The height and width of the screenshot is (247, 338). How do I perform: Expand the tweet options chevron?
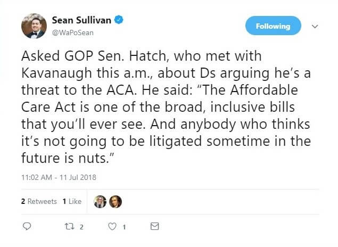pos(315,26)
